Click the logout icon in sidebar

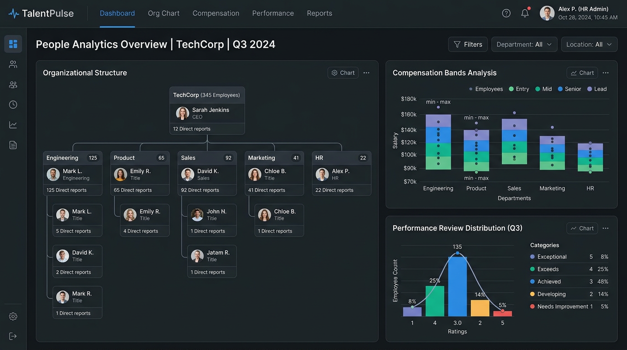coord(13,336)
